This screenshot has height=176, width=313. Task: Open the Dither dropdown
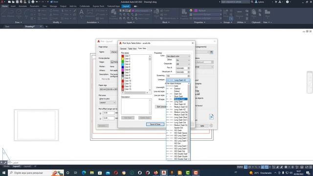pyautogui.click(x=183, y=60)
